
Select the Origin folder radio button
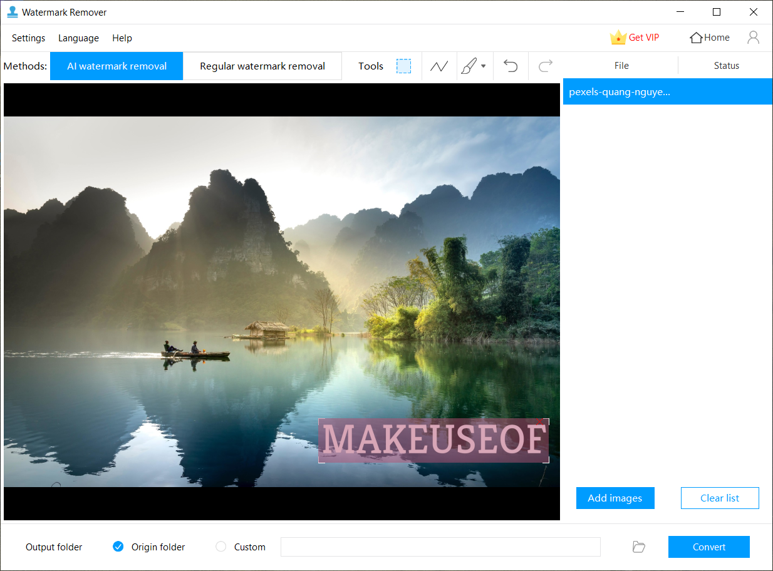[118, 547]
